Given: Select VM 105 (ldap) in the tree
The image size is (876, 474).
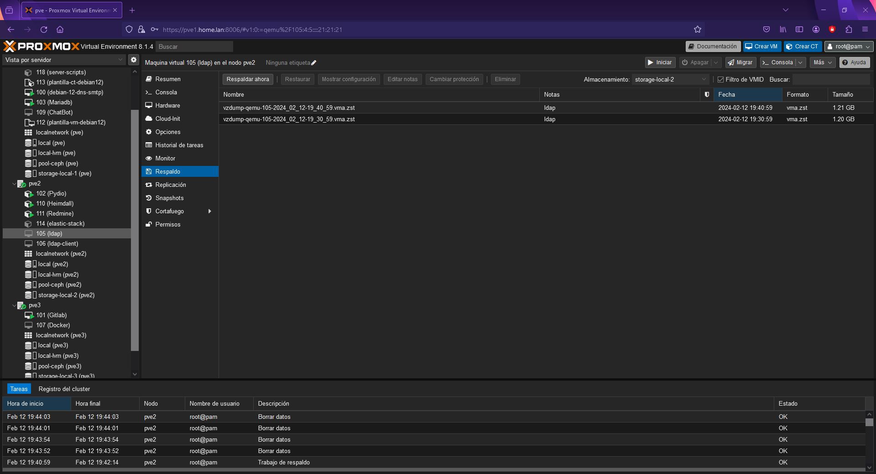Looking at the screenshot, I should pos(67,233).
